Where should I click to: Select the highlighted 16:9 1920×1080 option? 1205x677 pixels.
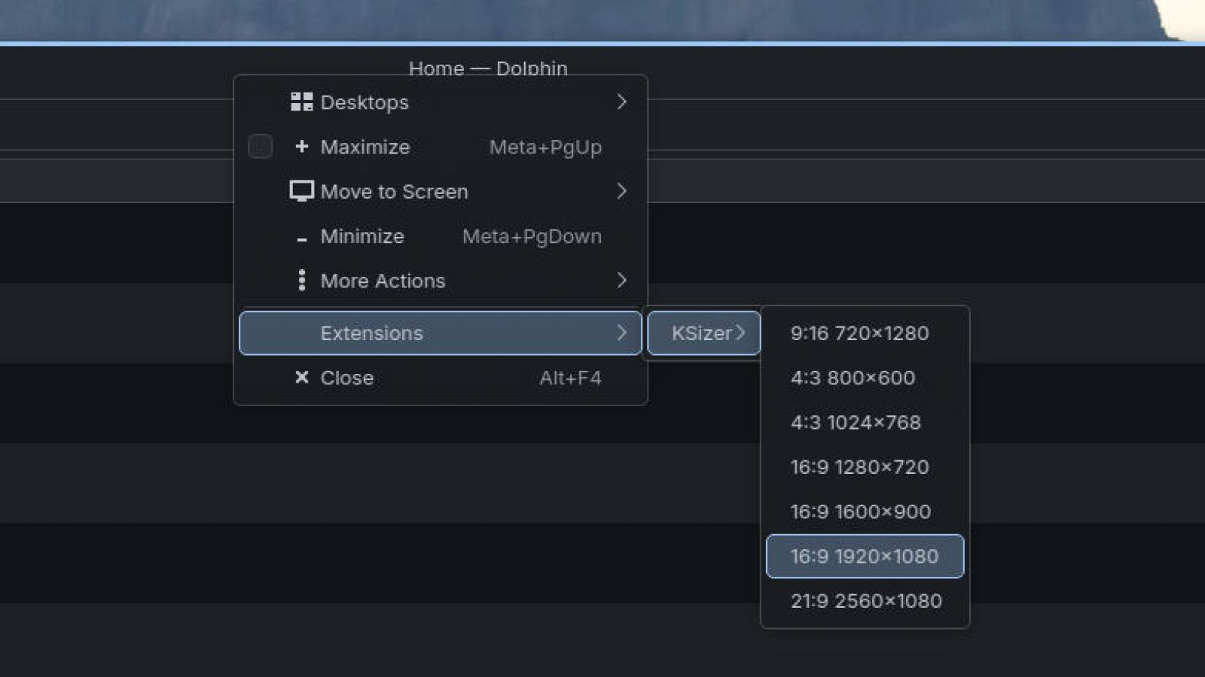(863, 557)
